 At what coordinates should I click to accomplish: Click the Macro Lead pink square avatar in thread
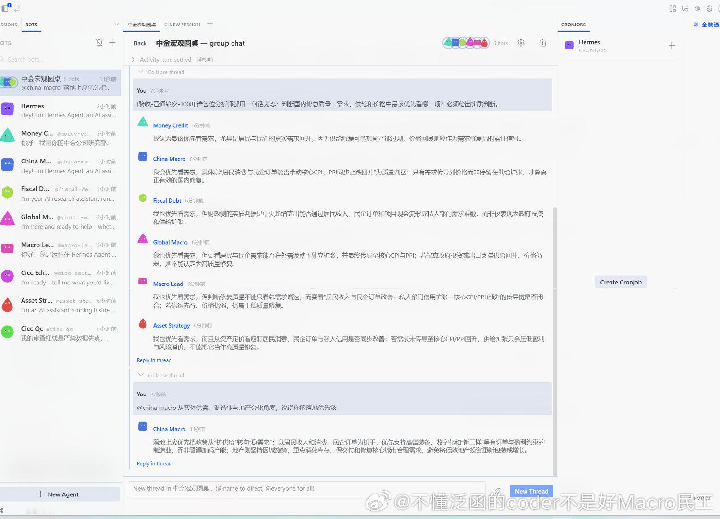coord(143,281)
